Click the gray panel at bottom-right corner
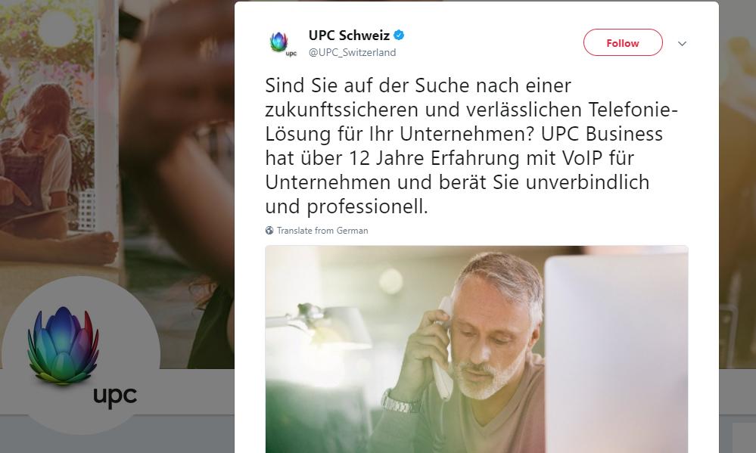This screenshot has height=453, width=756. point(744,438)
